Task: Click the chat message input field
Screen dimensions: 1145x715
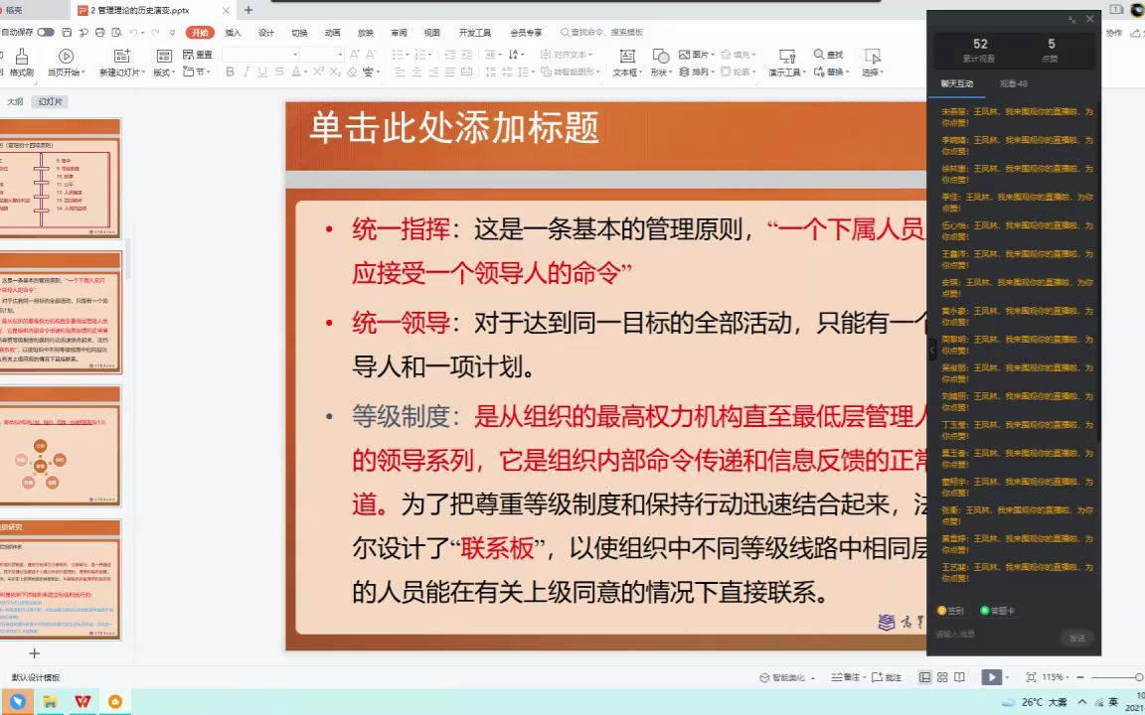Action: tap(984, 636)
